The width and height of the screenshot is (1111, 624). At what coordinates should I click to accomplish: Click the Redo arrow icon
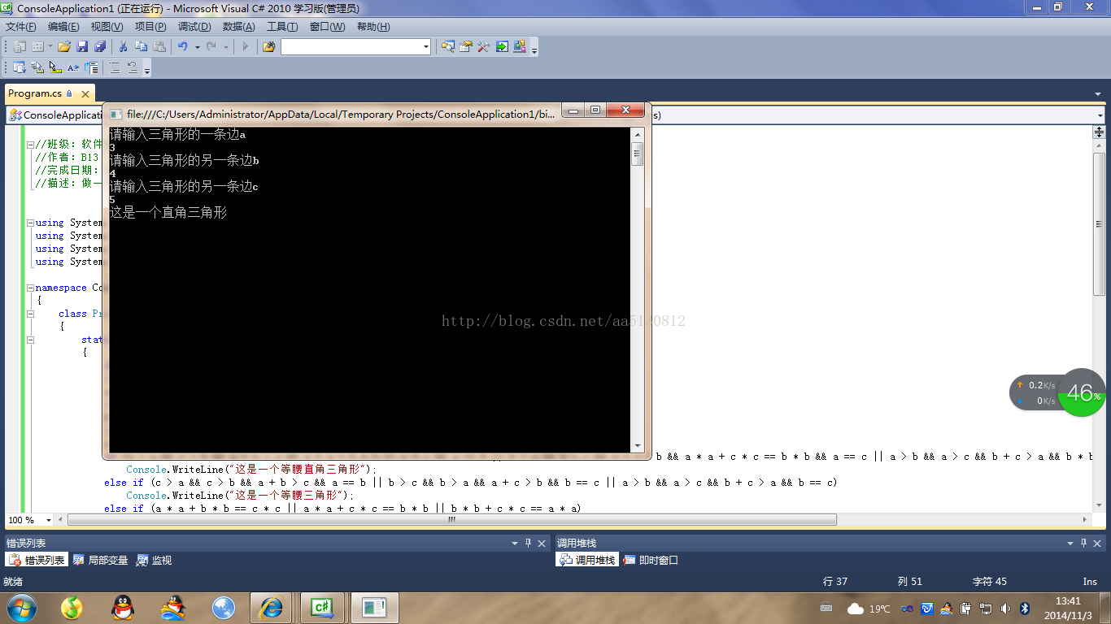(x=211, y=47)
